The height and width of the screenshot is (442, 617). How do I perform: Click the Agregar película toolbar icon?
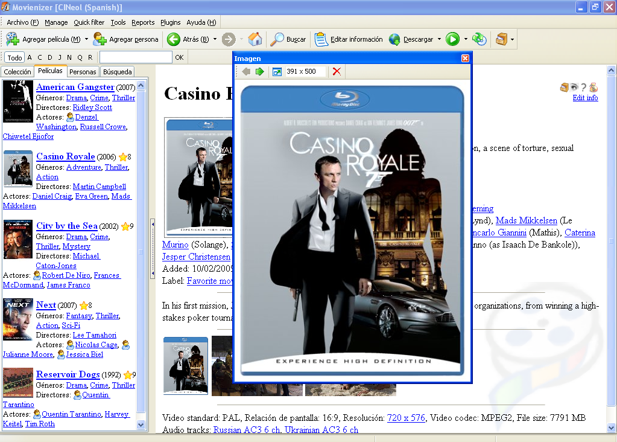click(x=13, y=39)
